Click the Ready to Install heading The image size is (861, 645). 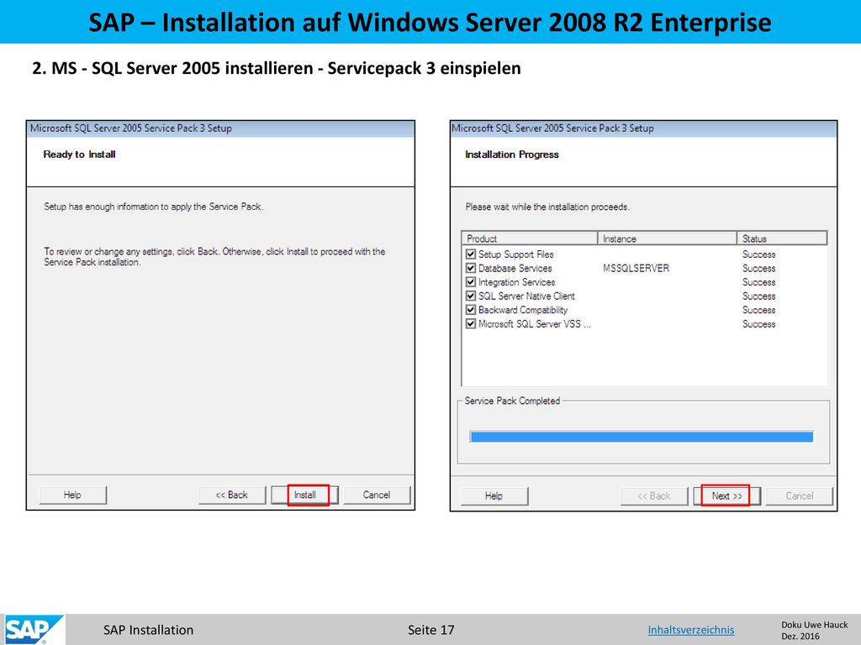point(79,155)
